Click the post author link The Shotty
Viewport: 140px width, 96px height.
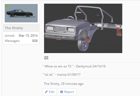click(52, 84)
